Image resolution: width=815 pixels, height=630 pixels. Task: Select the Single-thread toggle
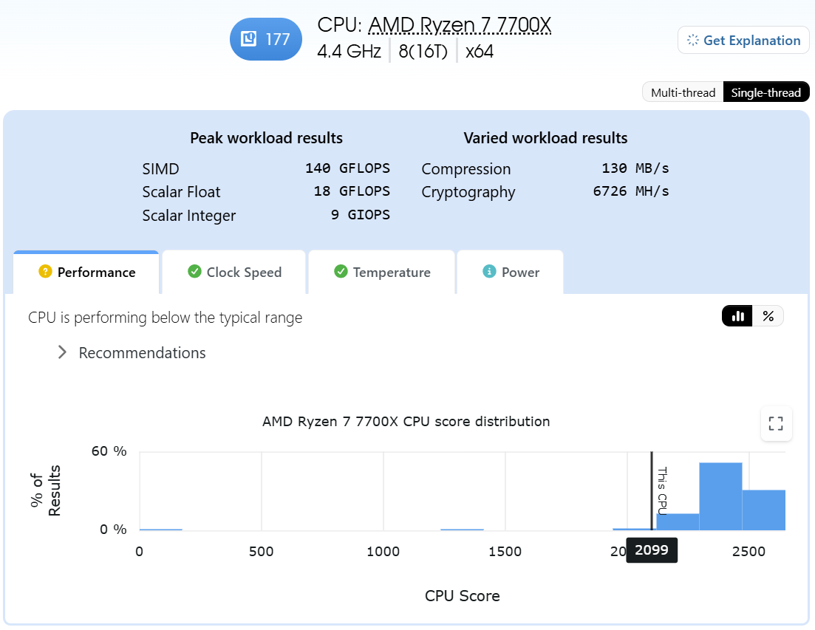click(765, 92)
